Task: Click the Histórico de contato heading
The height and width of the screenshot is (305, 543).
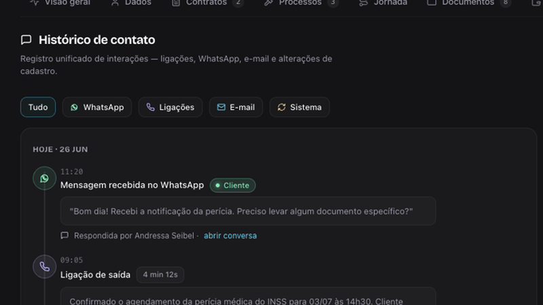Action: click(x=97, y=40)
